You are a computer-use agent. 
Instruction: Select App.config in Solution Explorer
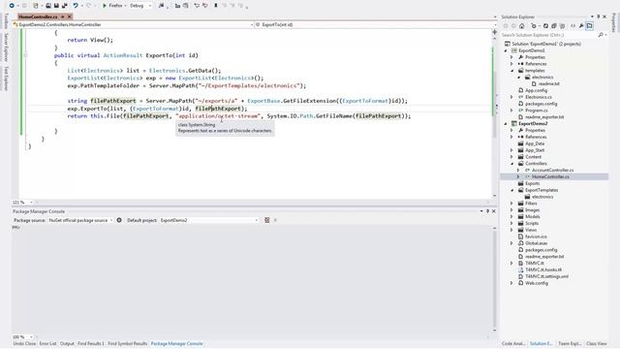[x=536, y=90]
